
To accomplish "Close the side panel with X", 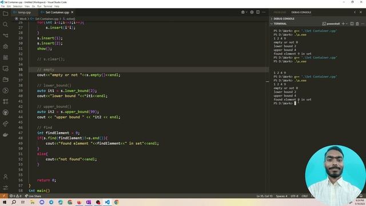I will (x=361, y=12).
